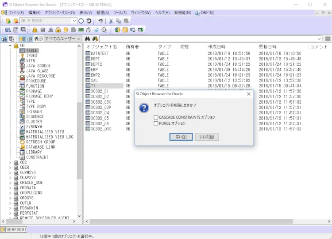Select the DATATEST table row
Image resolution: width=332 pixels, height=239 pixels.
tap(100, 54)
